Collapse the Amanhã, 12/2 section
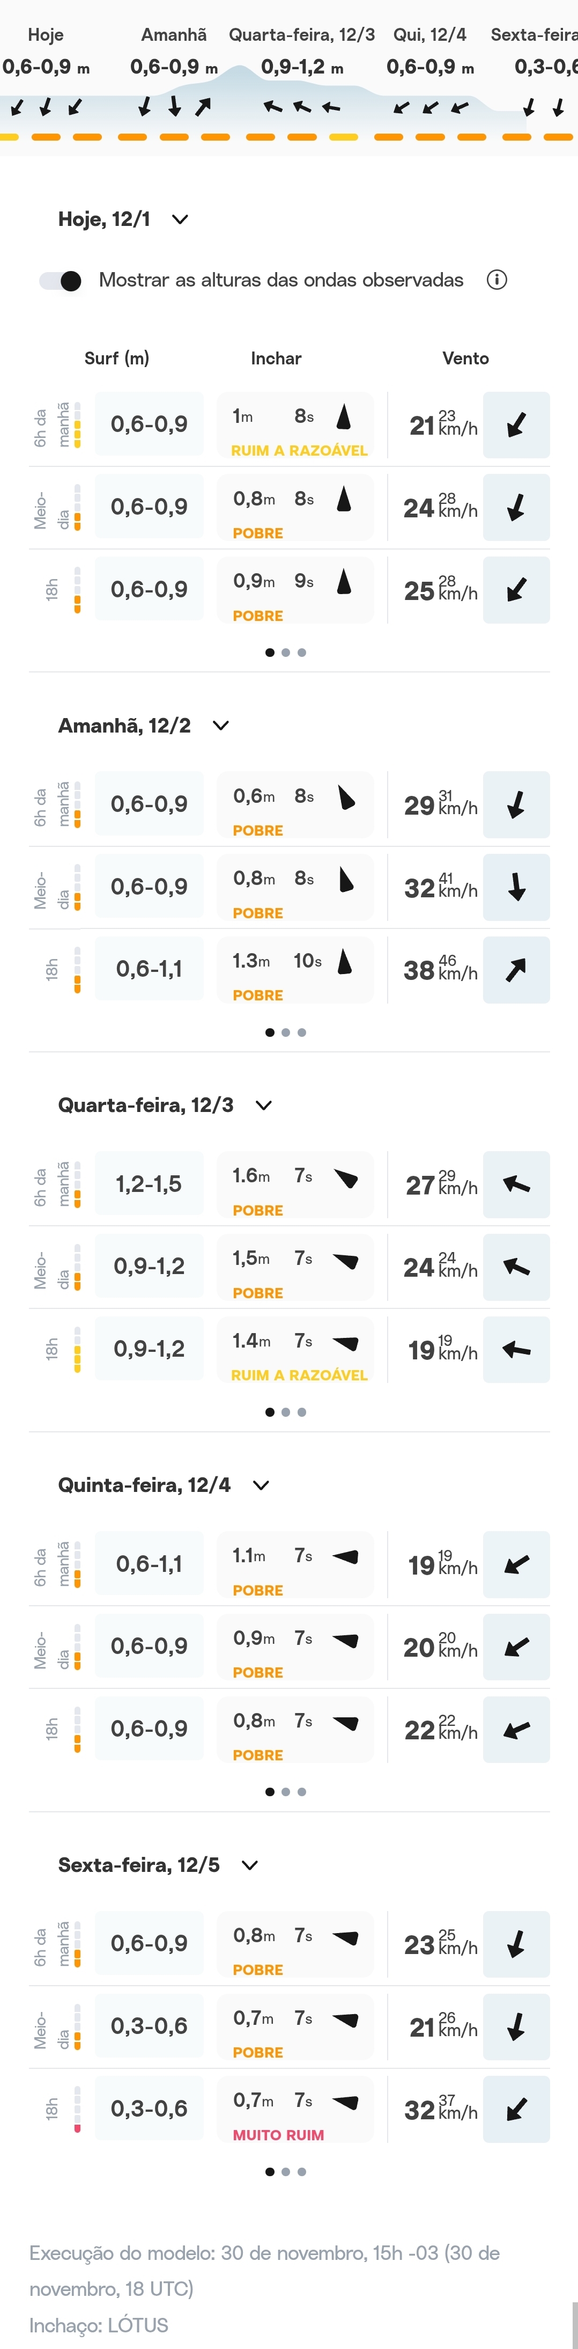This screenshot has width=578, height=2349. pos(220,726)
